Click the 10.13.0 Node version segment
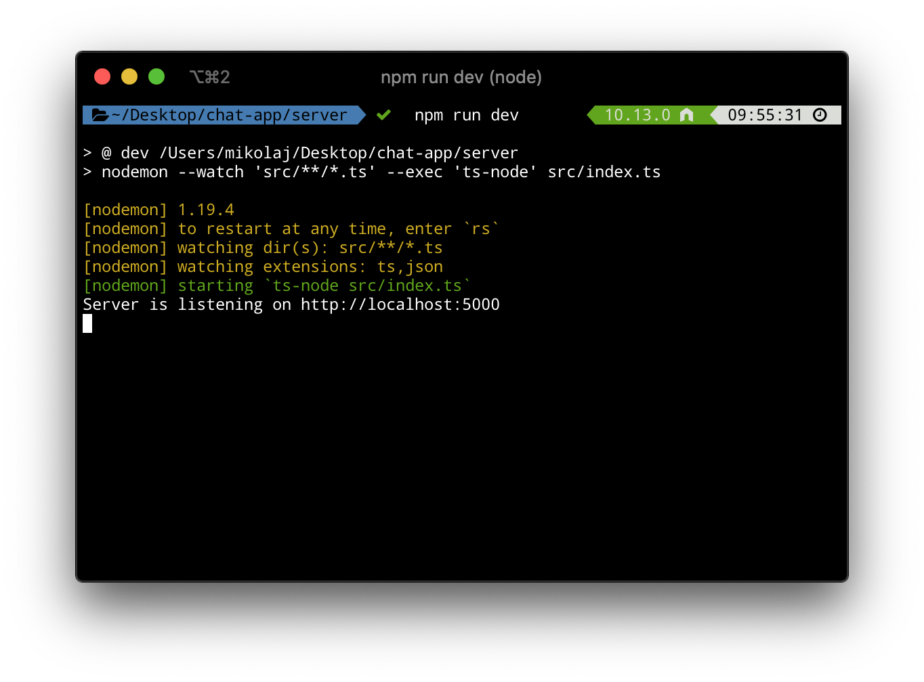Screen dimensions: 924x682 [x=637, y=115]
